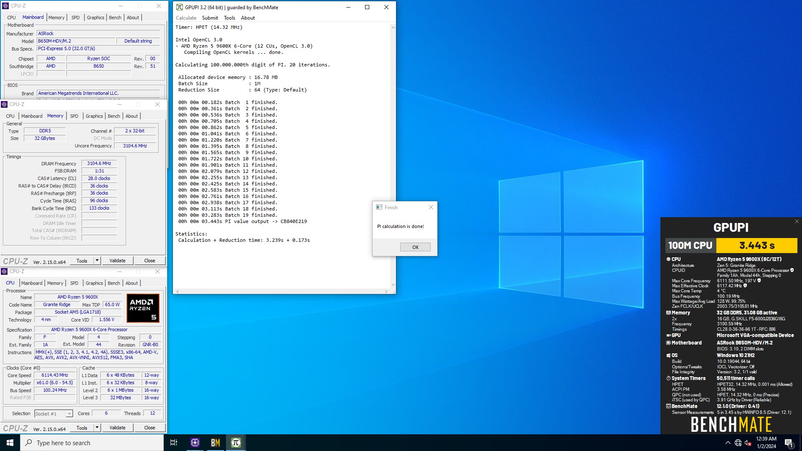Screen dimensions: 802x451
Task: Switch to Mainboard tab in bottom CPU-Z
Action: (32, 283)
